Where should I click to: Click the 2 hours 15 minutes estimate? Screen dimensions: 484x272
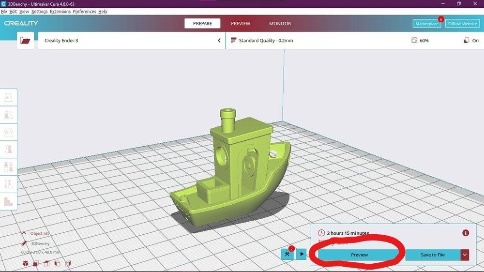348,233
